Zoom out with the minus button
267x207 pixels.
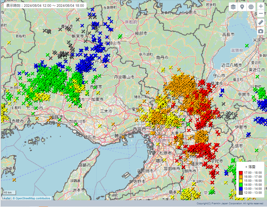(261, 14)
